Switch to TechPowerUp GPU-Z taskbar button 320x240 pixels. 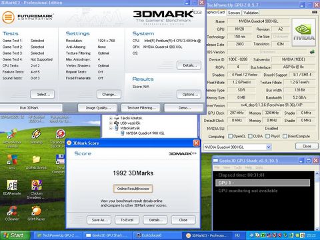click(59, 235)
